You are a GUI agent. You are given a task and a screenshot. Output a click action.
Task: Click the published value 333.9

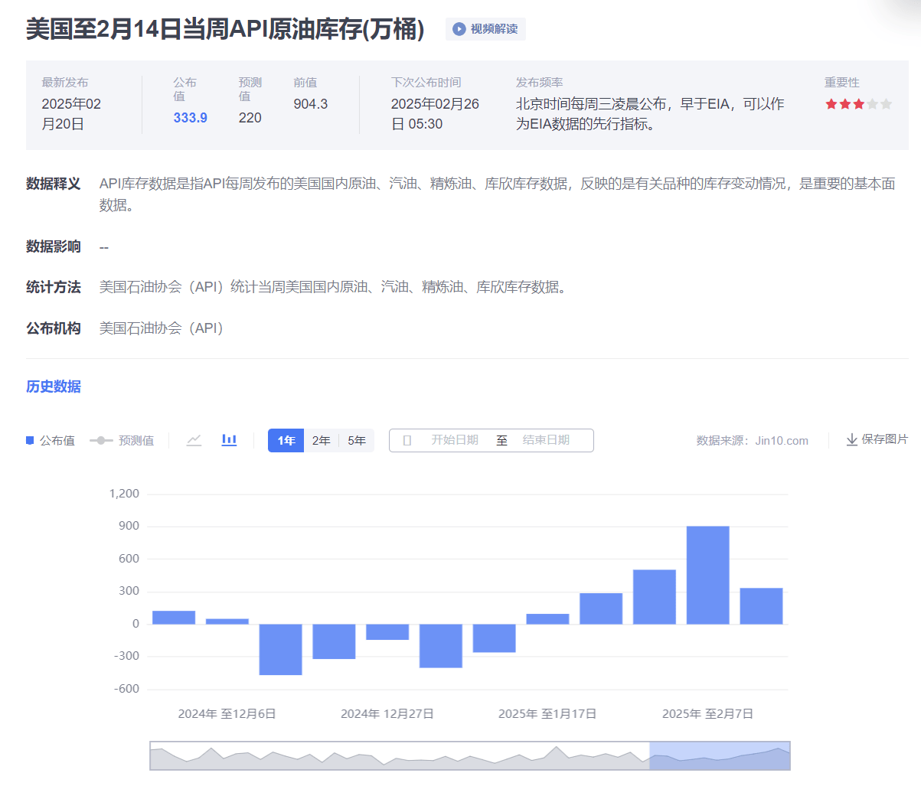[190, 118]
